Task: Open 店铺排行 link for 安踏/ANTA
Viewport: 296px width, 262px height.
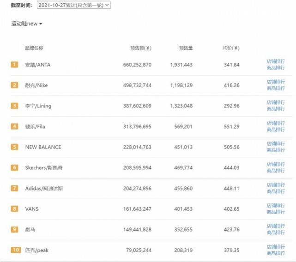Action: pos(276,61)
